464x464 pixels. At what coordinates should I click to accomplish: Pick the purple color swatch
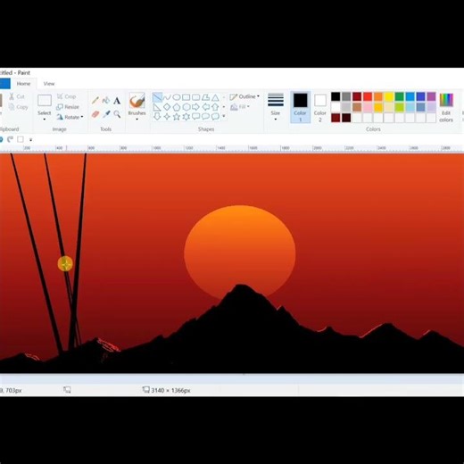(x=431, y=96)
